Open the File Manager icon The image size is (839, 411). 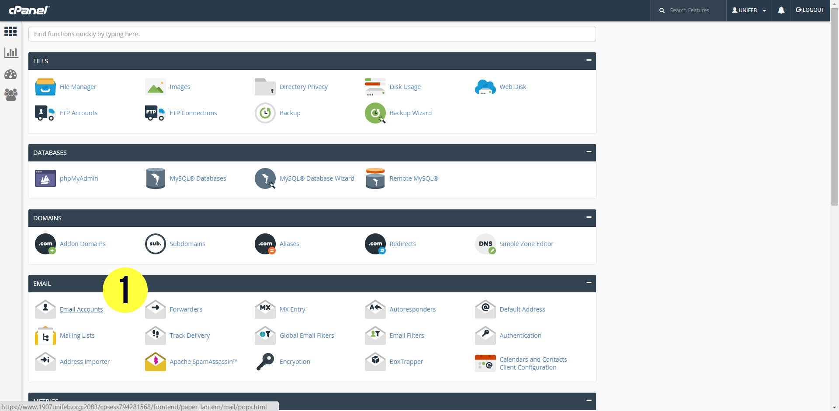(45, 87)
